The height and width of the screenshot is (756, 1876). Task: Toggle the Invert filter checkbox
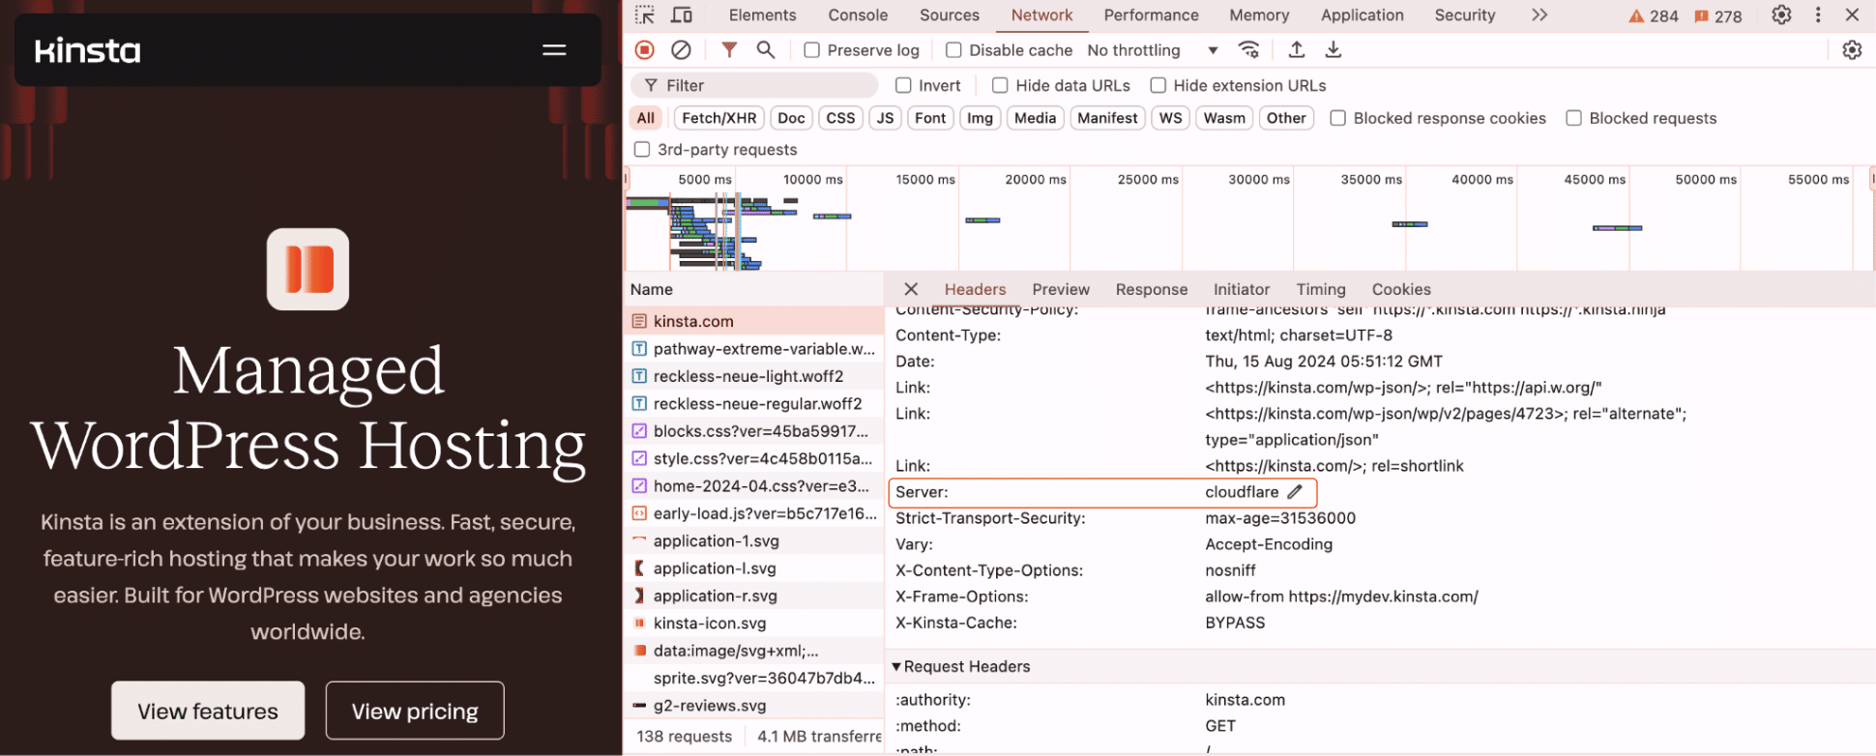(903, 85)
